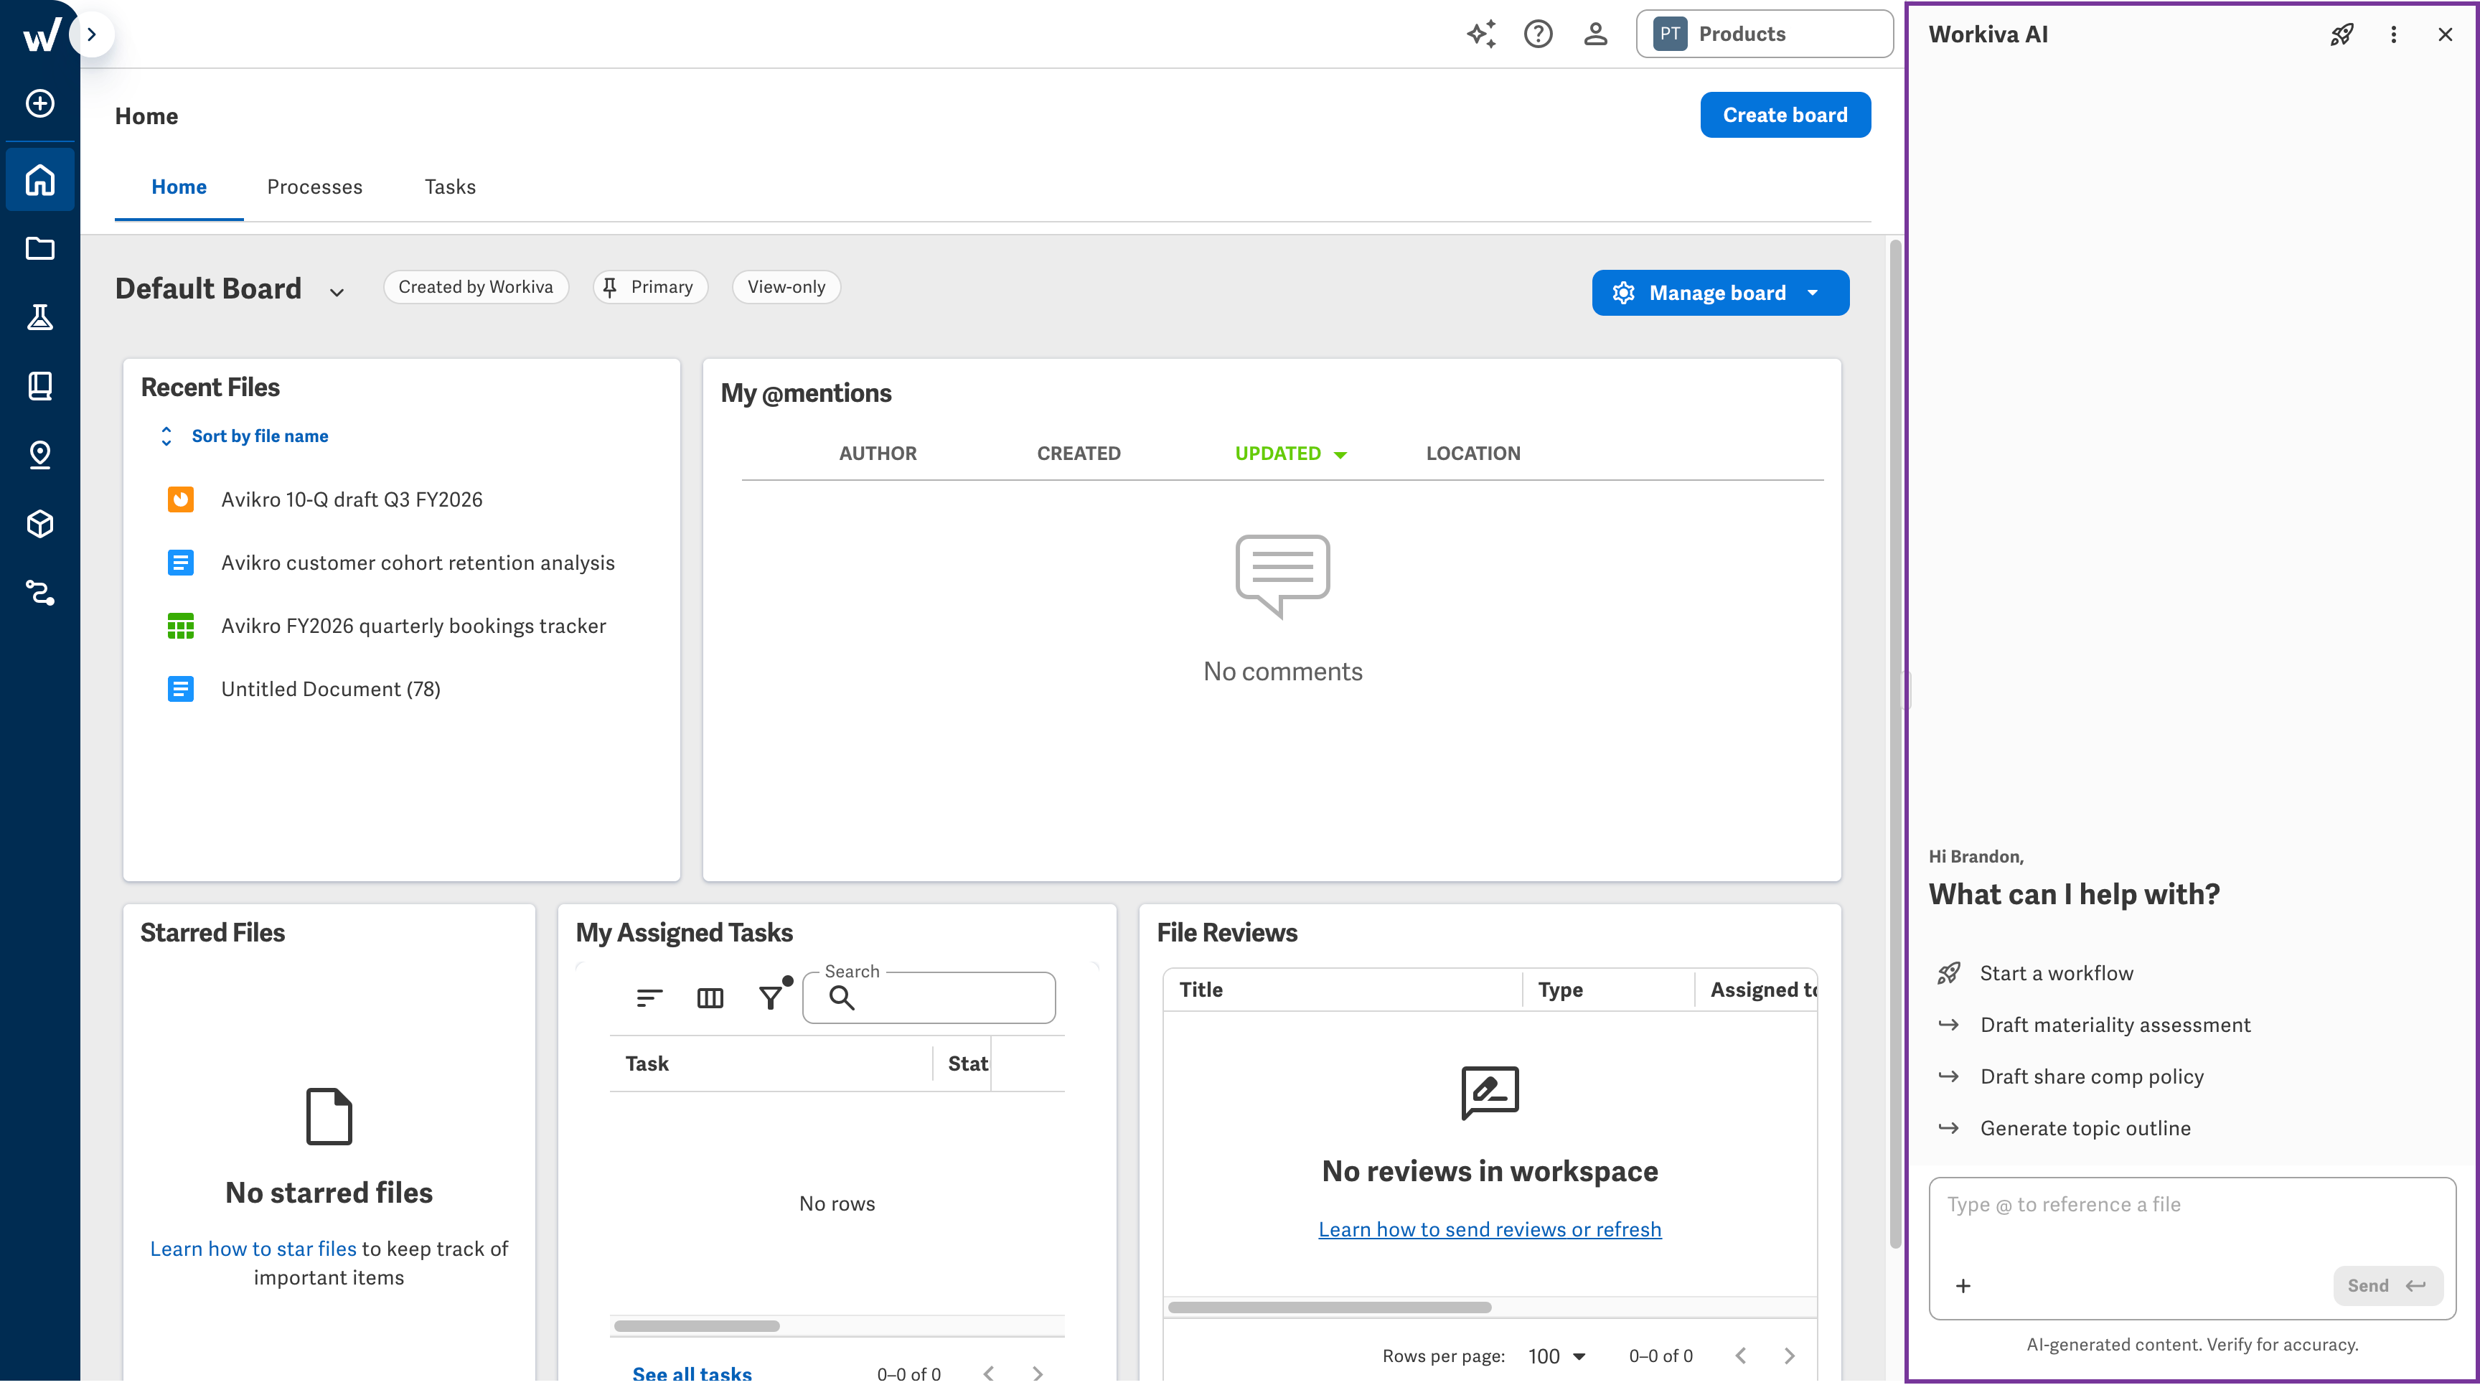Open Workiva AI more options menu

pyautogui.click(x=2393, y=34)
